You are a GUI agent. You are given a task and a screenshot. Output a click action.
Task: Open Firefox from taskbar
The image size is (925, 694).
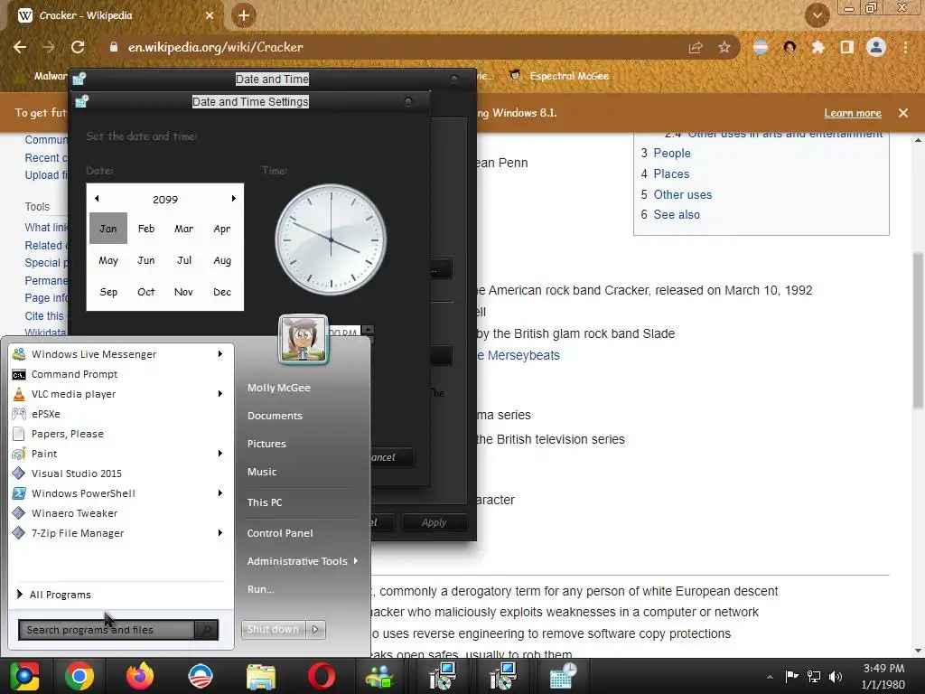coord(140,676)
